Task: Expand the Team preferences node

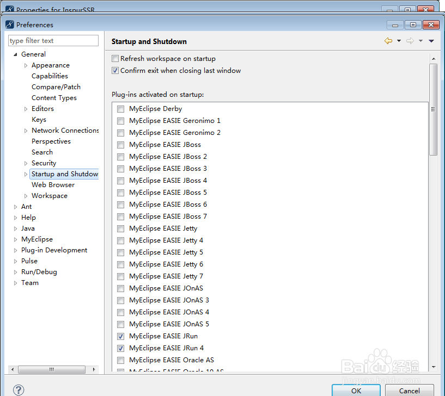Action: pyautogui.click(x=15, y=283)
